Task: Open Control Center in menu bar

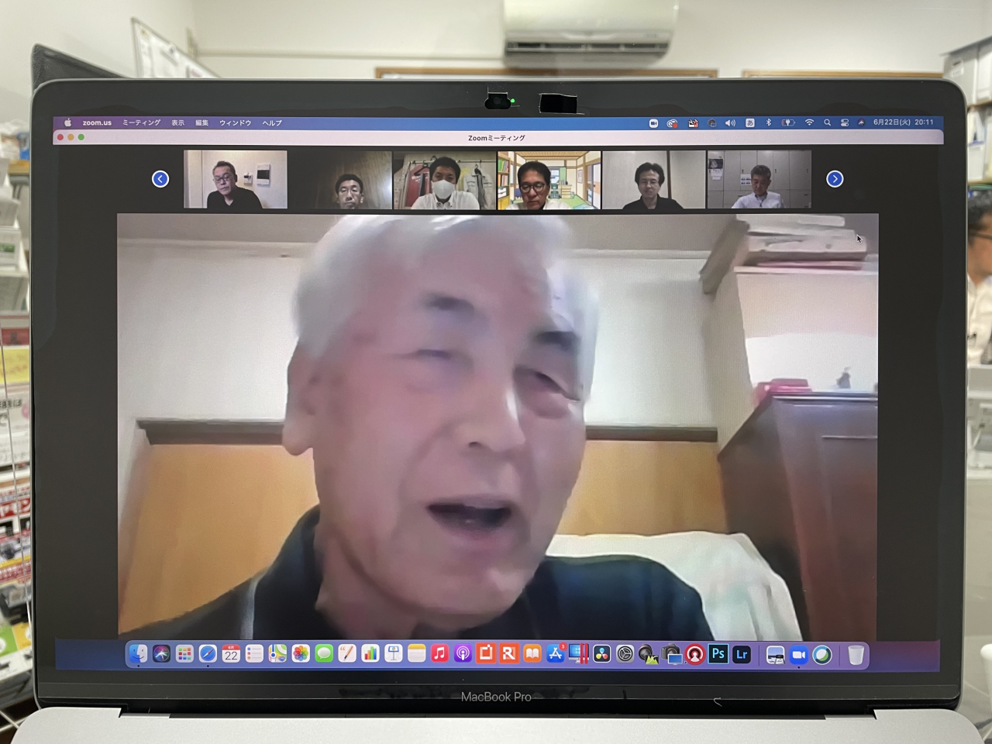Action: tap(844, 122)
